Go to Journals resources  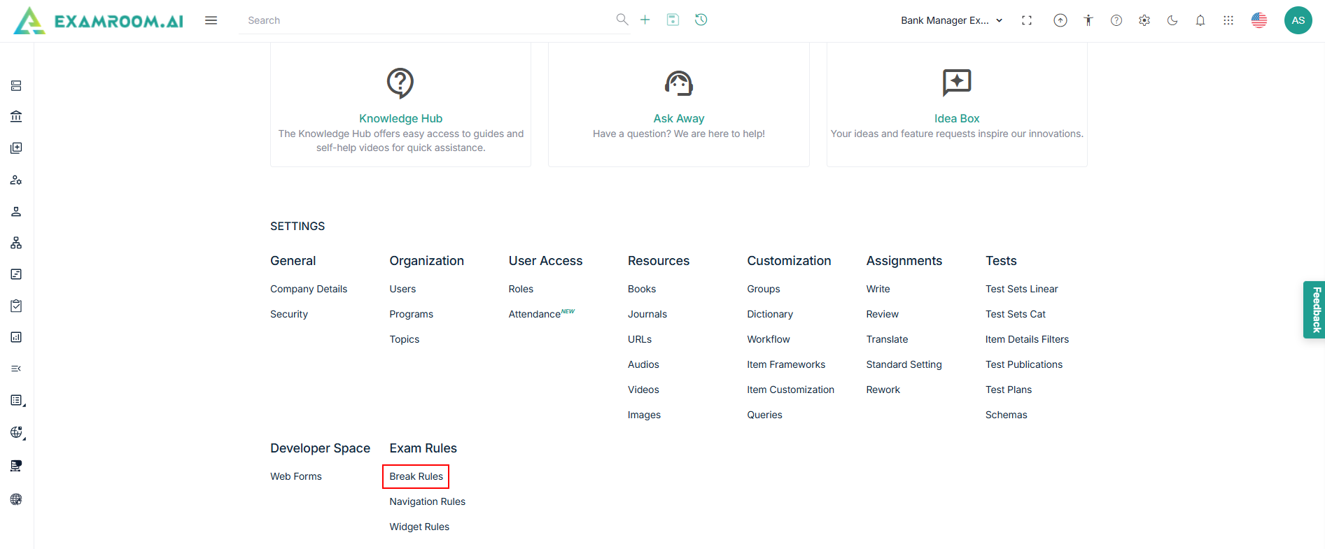[x=647, y=314]
